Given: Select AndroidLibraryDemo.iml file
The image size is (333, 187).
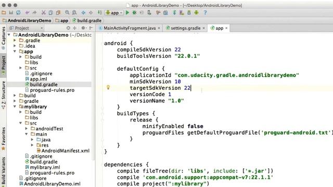Looking at the screenshot, I should point(50,184).
